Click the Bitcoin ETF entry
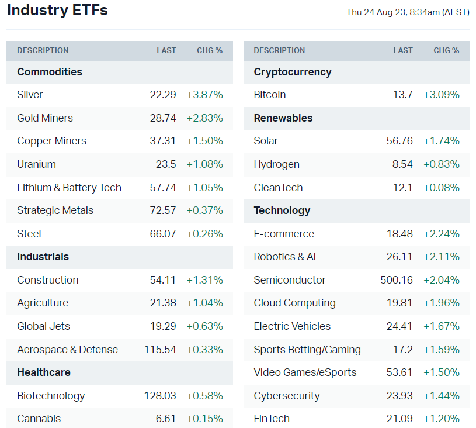 (269, 95)
